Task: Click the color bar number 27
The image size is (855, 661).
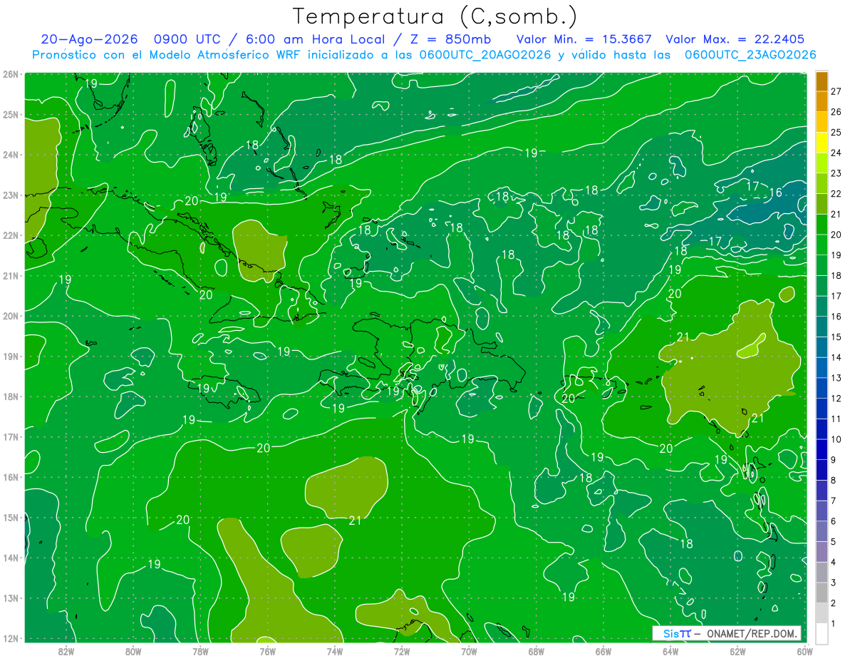Action: [x=836, y=91]
